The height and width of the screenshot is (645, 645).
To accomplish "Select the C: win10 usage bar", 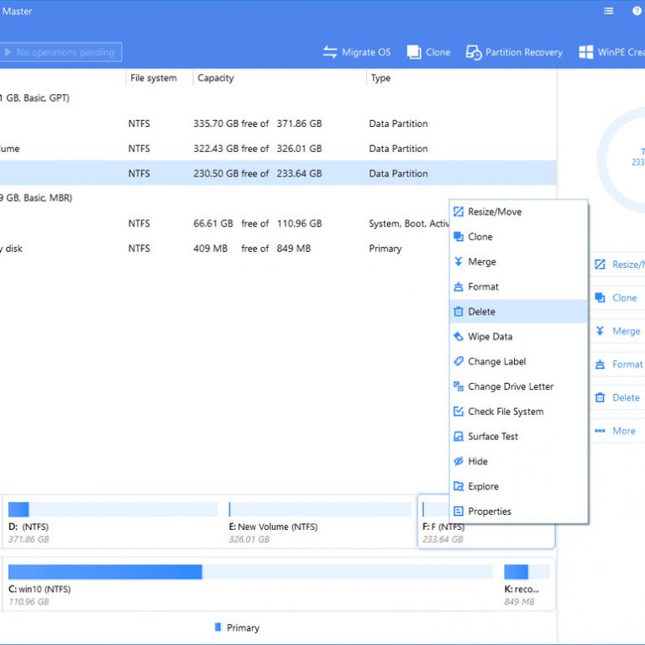I will [250, 572].
